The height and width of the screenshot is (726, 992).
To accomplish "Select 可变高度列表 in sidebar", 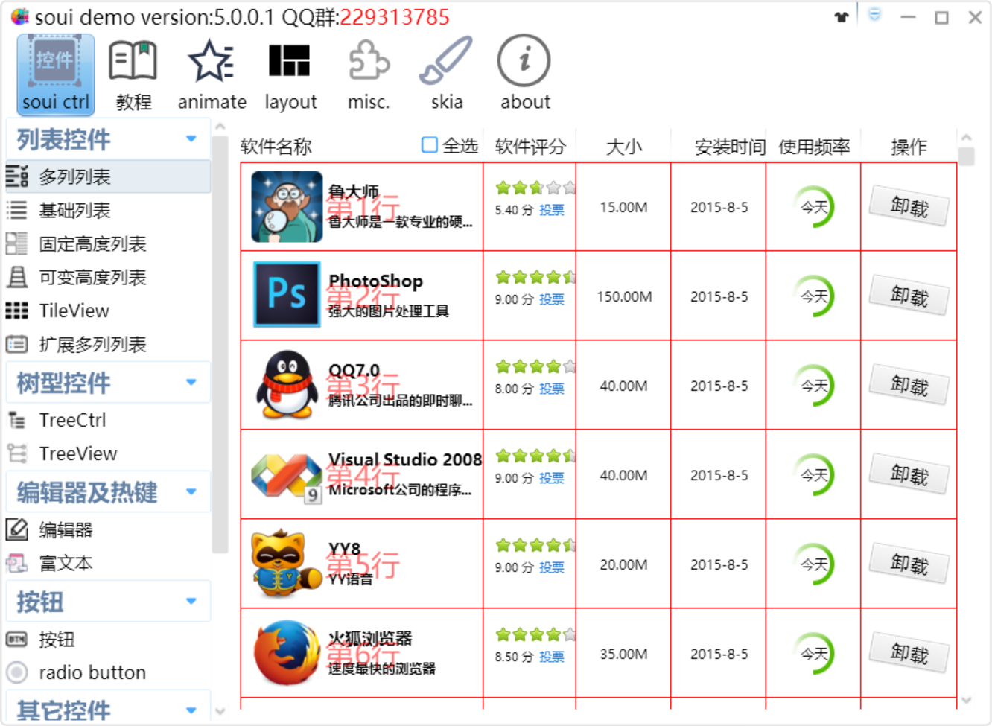I will (x=108, y=277).
